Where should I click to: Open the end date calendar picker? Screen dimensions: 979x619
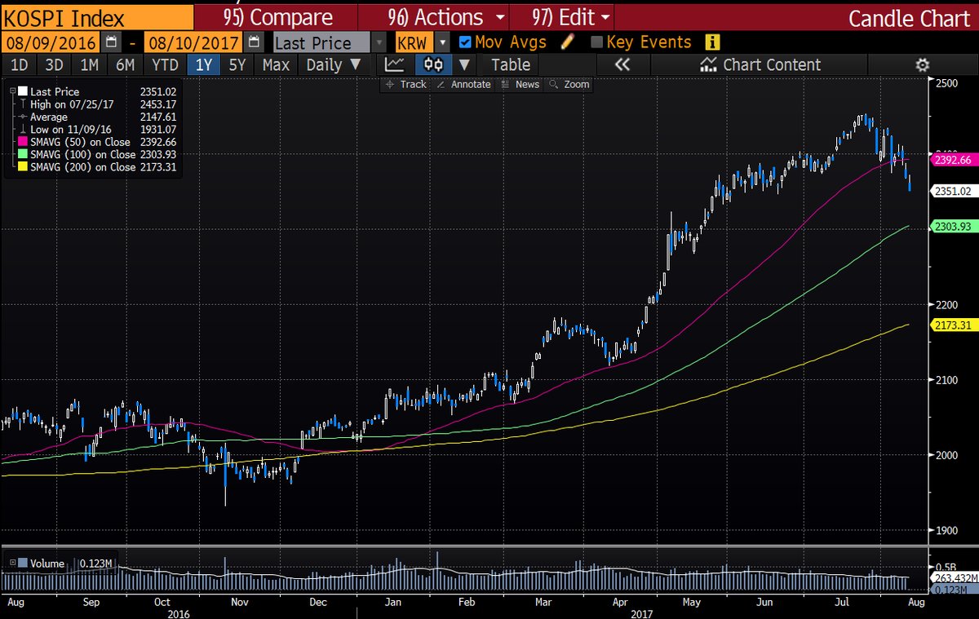click(255, 42)
